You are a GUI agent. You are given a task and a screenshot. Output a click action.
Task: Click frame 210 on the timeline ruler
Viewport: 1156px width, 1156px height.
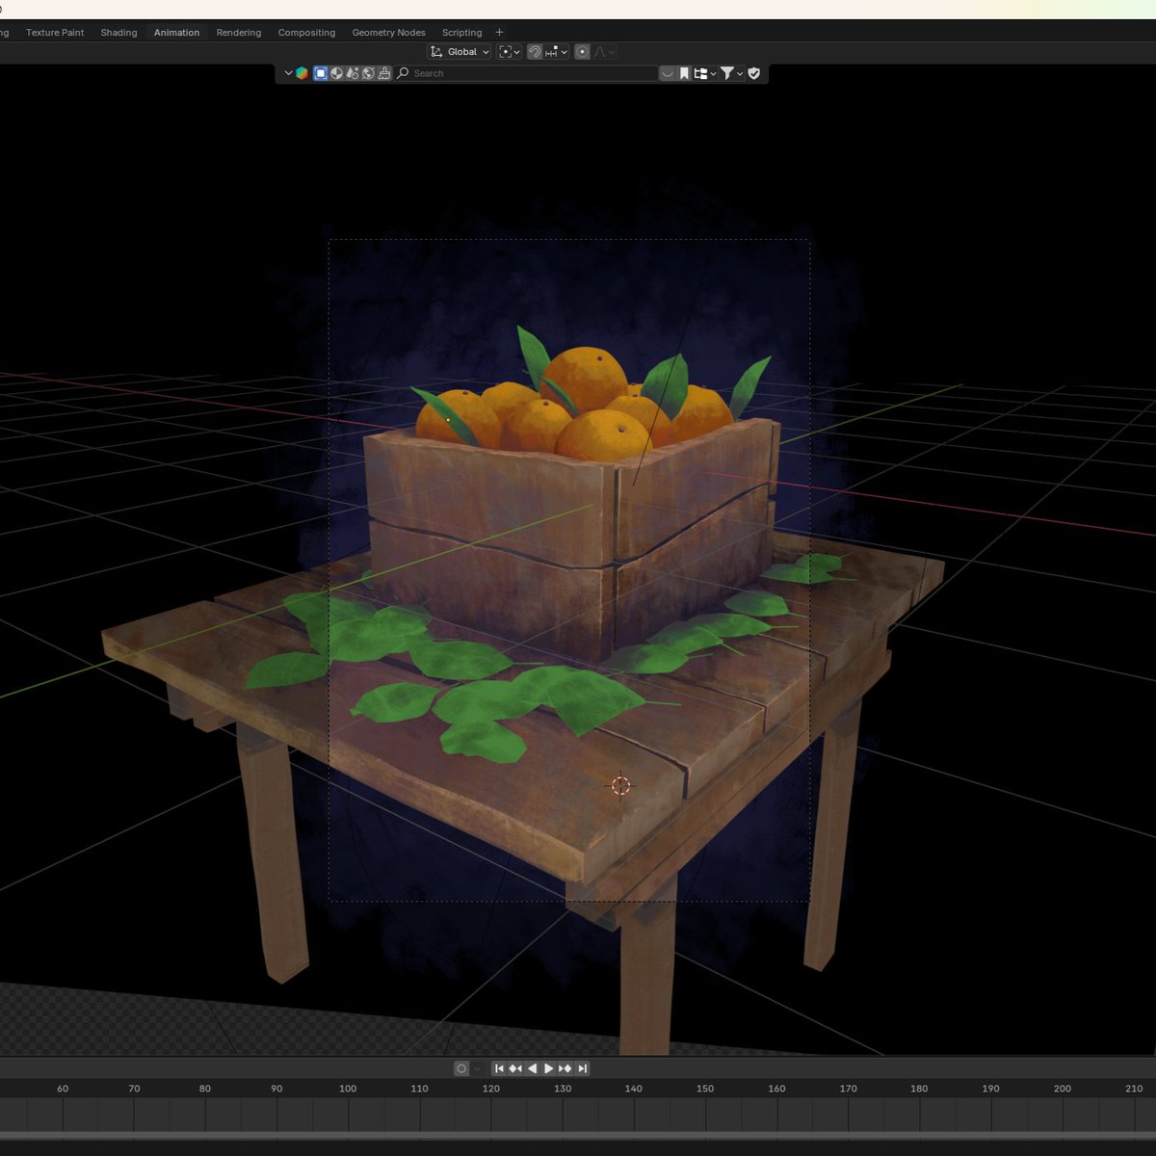tap(1134, 1089)
